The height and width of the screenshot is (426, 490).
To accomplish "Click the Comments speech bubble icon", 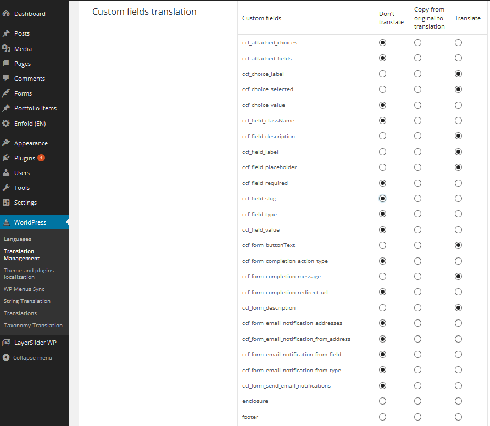I will pyautogui.click(x=6, y=78).
